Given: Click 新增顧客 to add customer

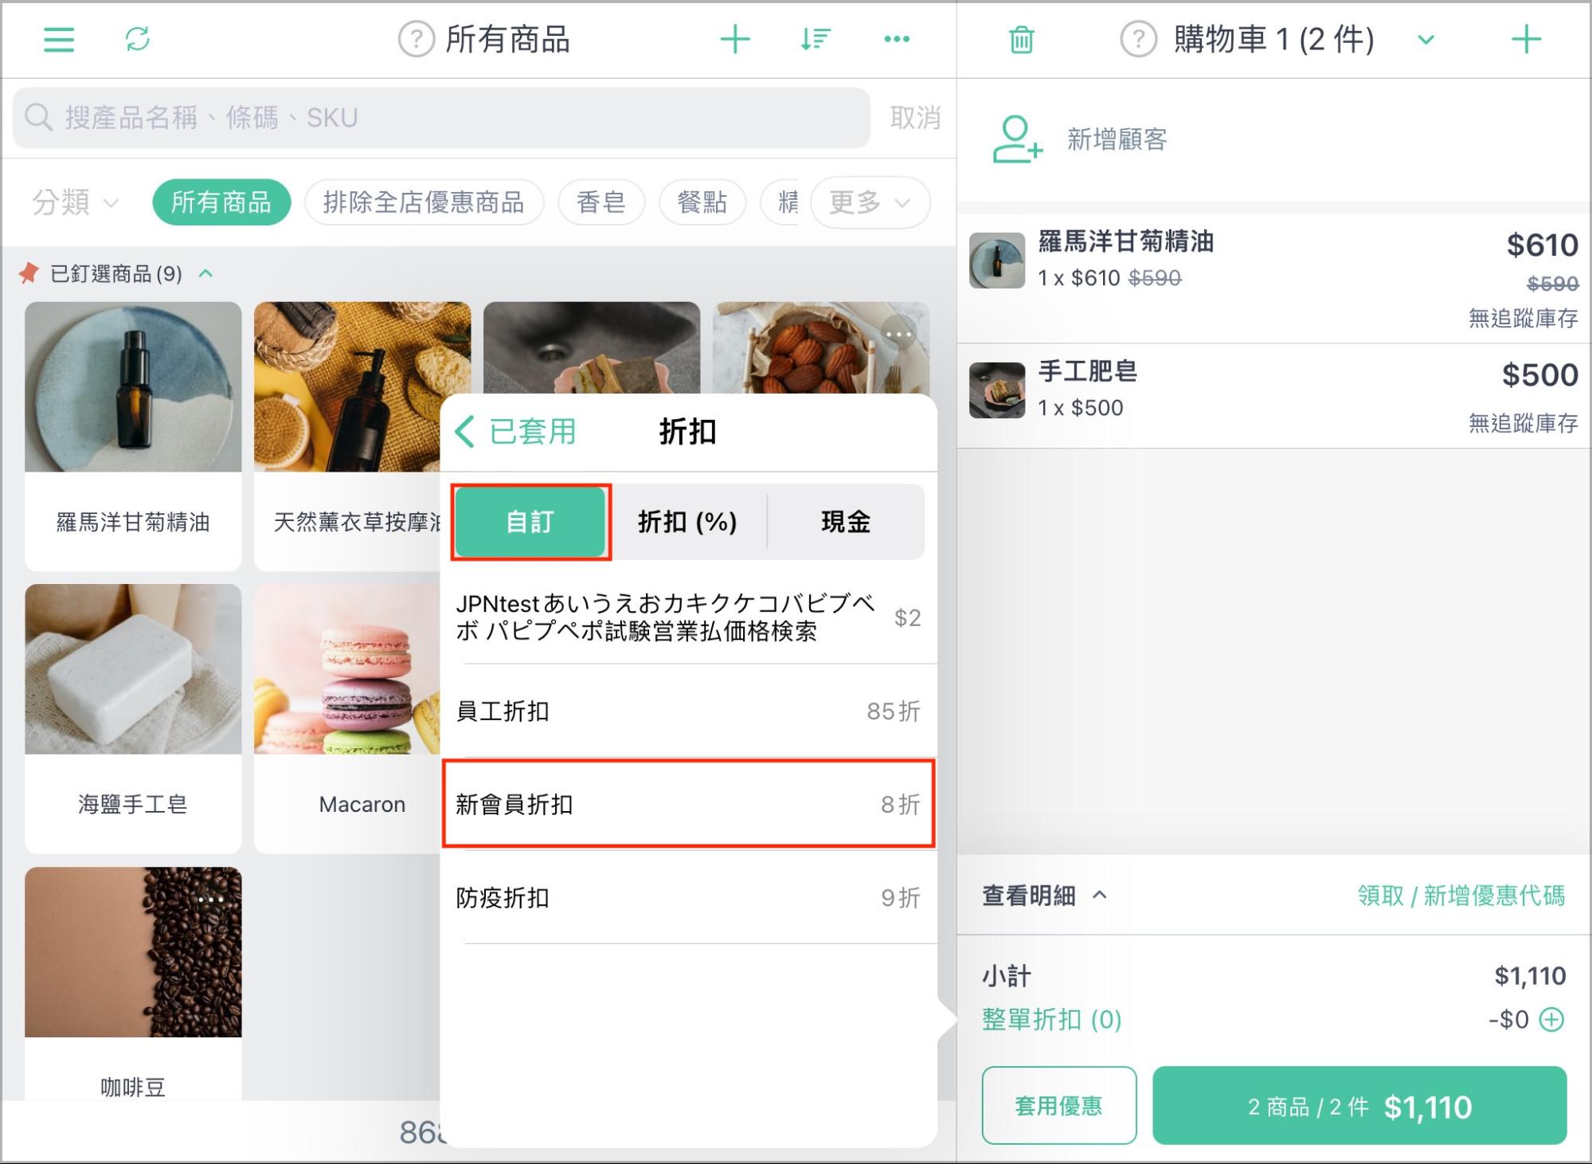Looking at the screenshot, I should click(x=1117, y=139).
